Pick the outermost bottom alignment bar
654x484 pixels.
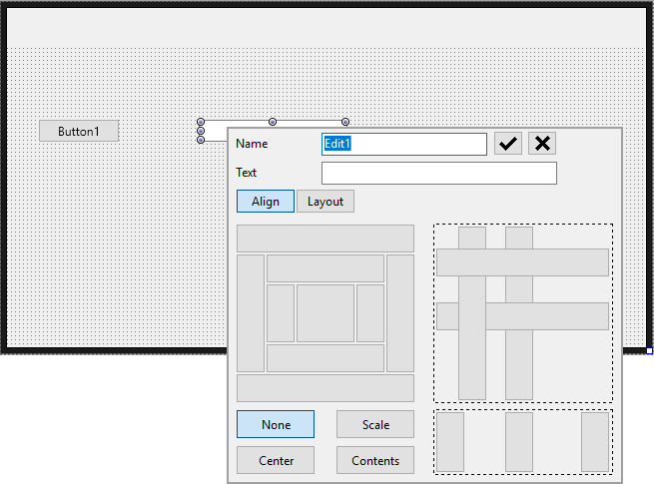[x=326, y=388]
